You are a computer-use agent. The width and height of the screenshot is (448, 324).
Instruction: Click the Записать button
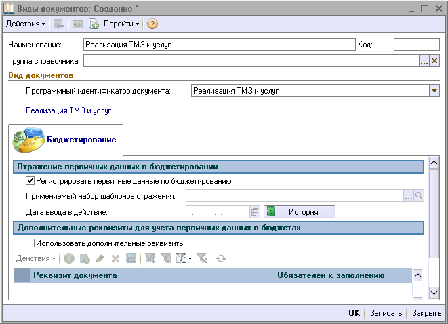point(386,313)
